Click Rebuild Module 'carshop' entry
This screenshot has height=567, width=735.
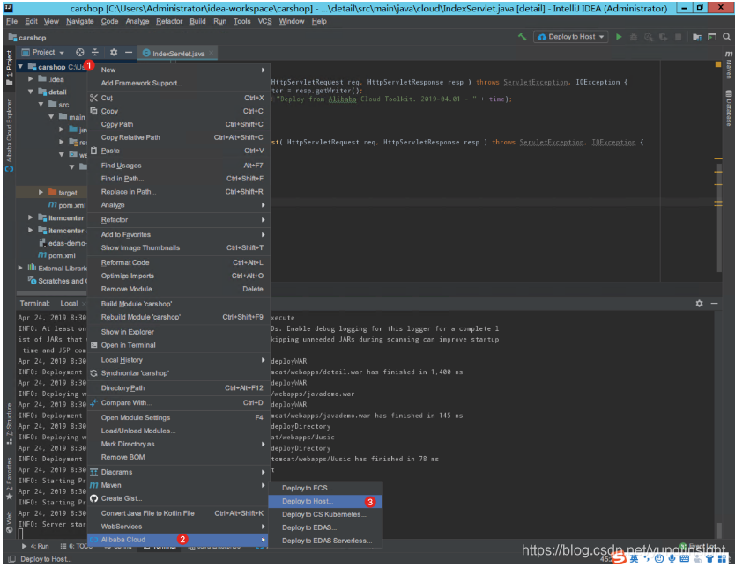point(178,318)
